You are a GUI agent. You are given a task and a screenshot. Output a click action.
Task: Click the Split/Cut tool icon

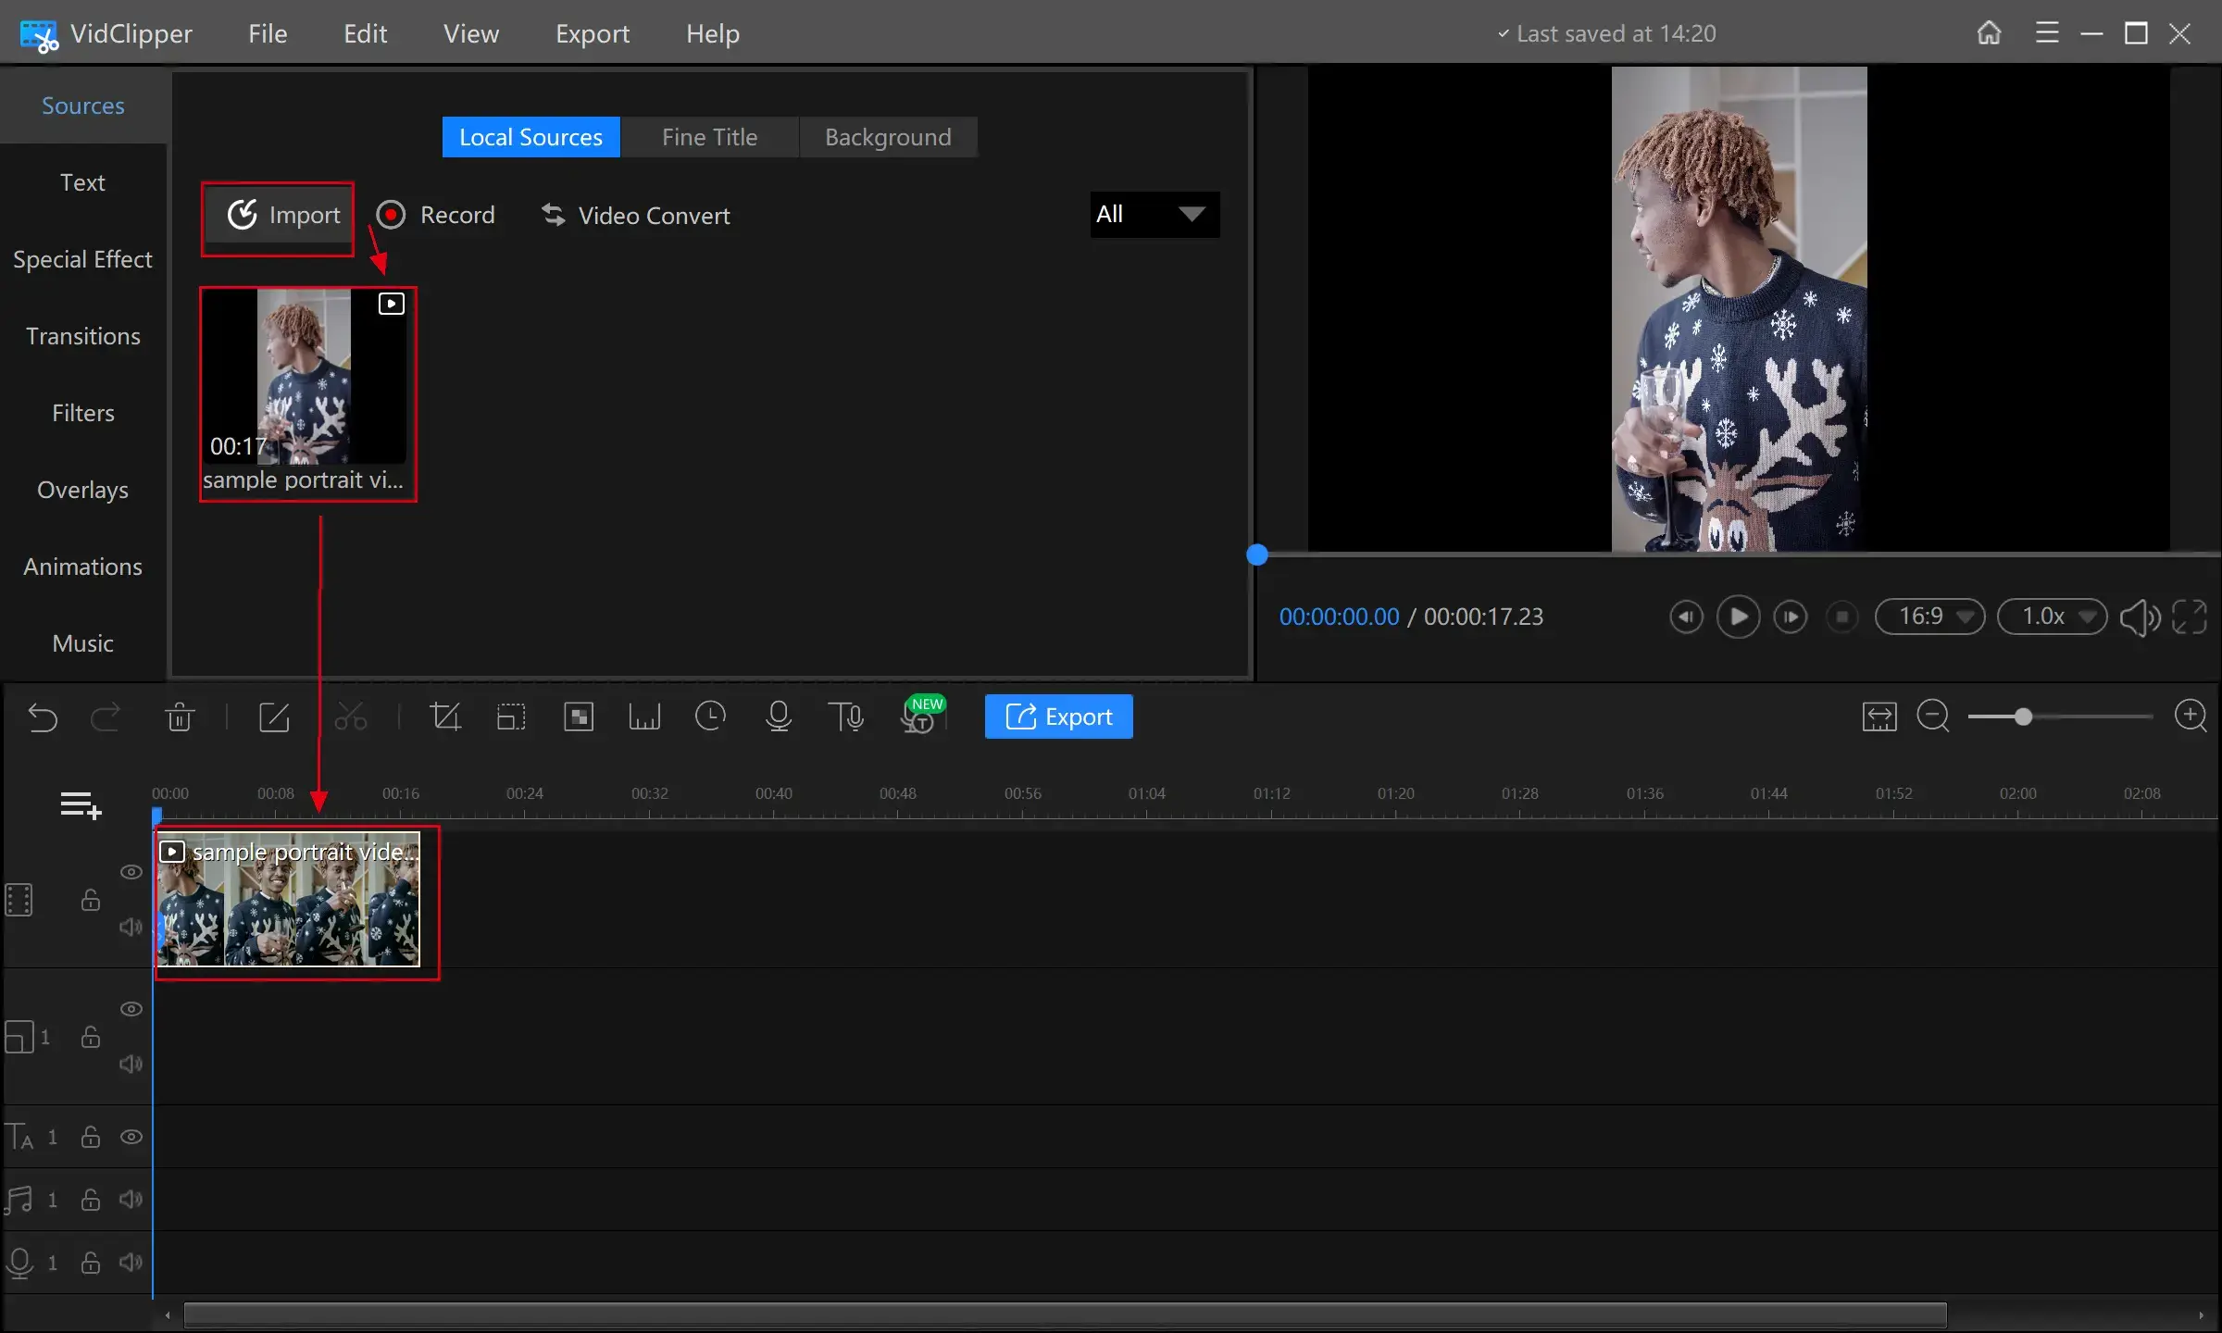349,717
